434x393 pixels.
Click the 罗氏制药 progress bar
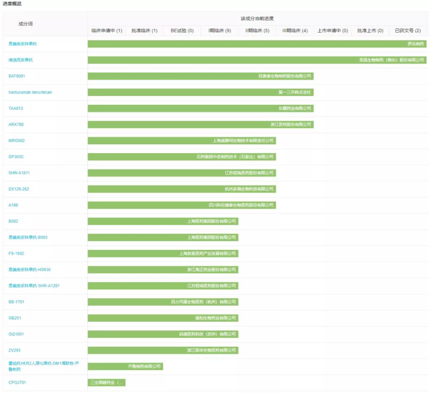pyautogui.click(x=257, y=44)
